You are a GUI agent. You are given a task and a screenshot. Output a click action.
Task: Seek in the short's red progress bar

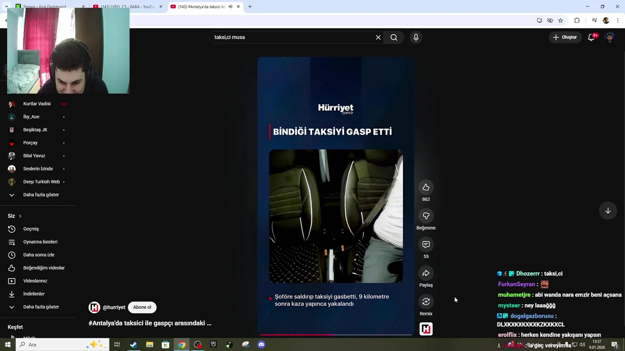[335, 335]
